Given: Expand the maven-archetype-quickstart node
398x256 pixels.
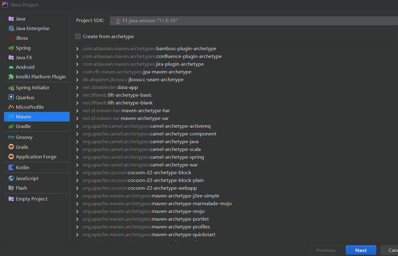Looking at the screenshot, I should [x=77, y=235].
